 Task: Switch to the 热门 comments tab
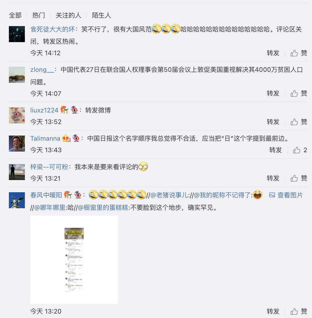[x=38, y=15]
